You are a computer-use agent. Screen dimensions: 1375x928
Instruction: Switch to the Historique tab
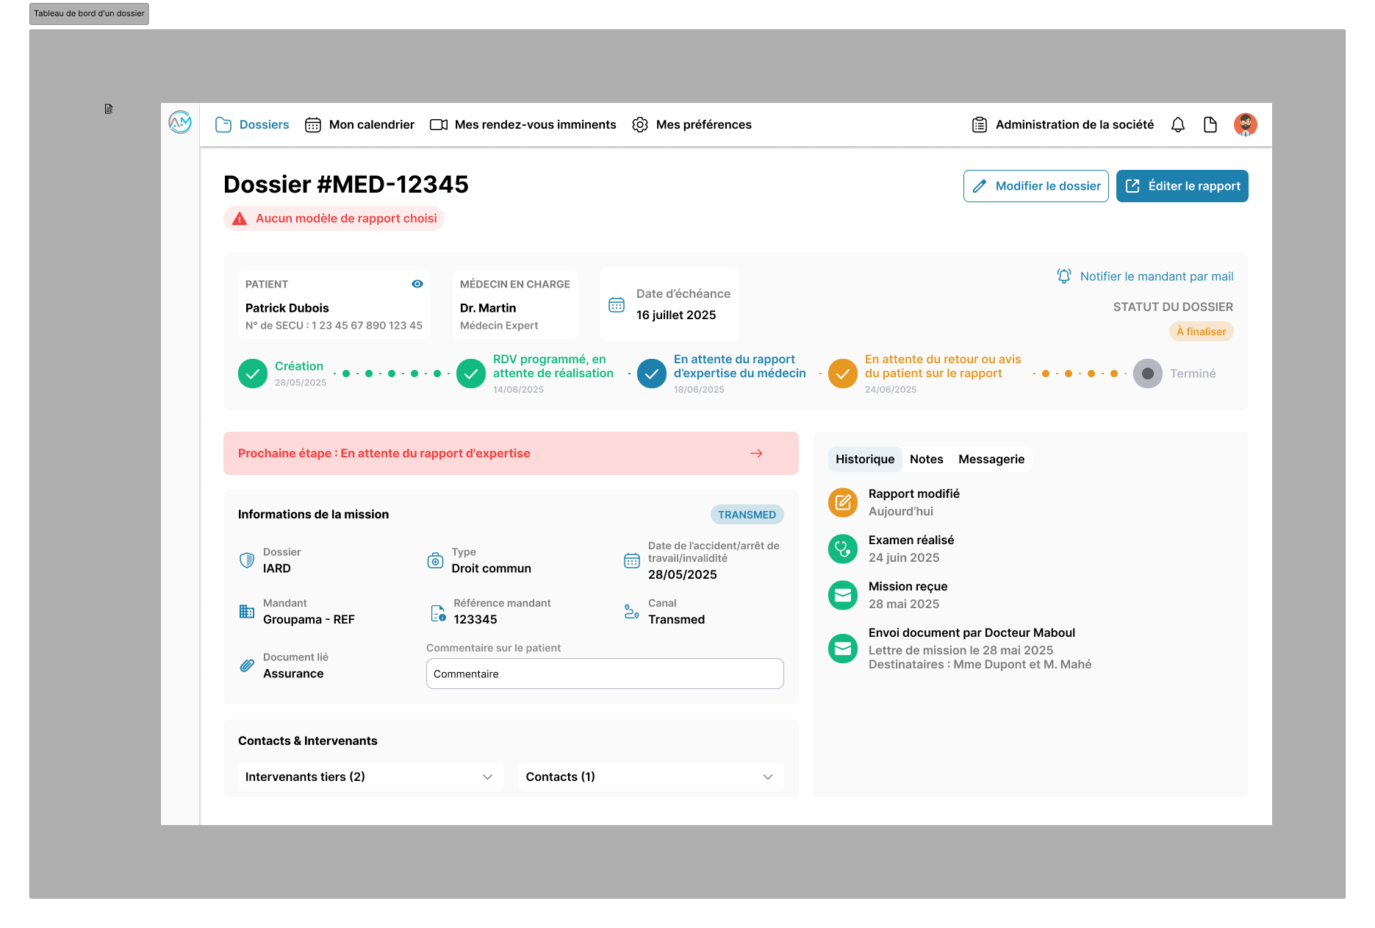[x=865, y=459]
